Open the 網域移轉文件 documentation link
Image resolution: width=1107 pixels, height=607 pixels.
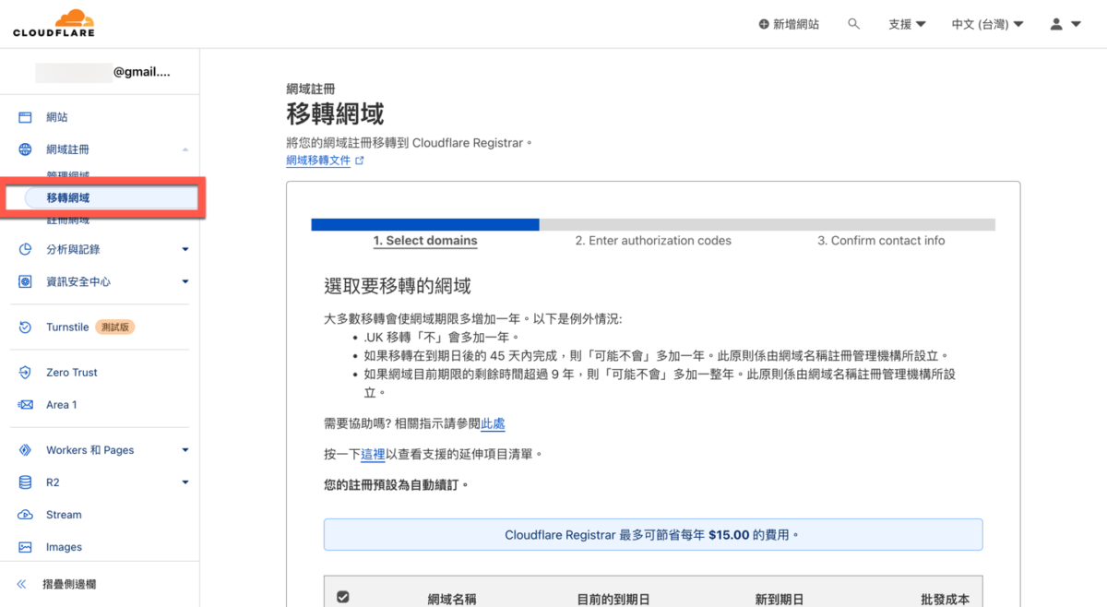pos(318,160)
